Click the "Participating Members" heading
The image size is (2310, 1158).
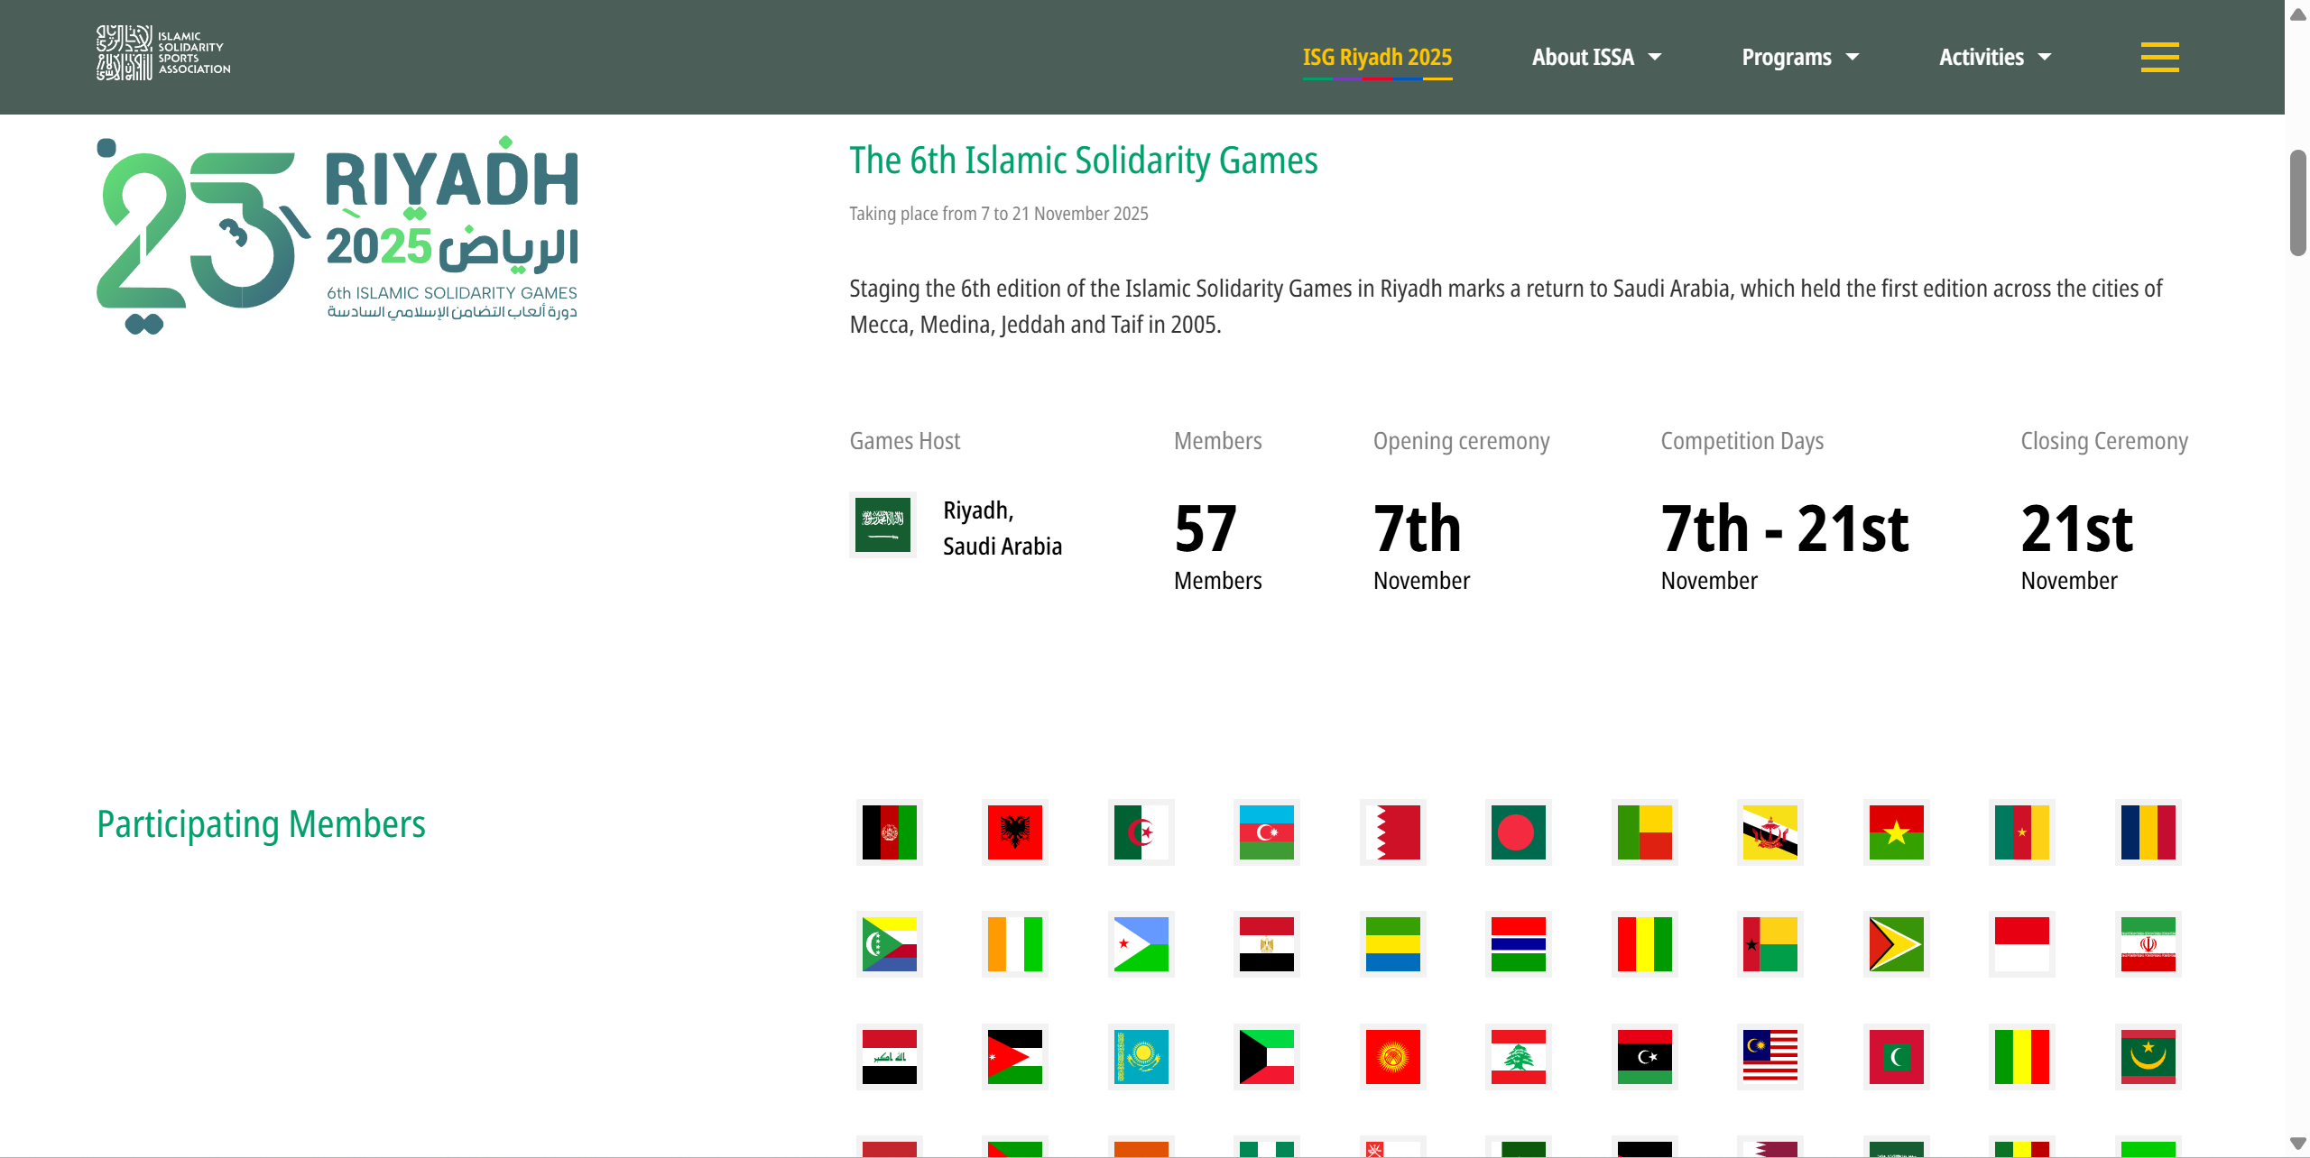pos(261,824)
